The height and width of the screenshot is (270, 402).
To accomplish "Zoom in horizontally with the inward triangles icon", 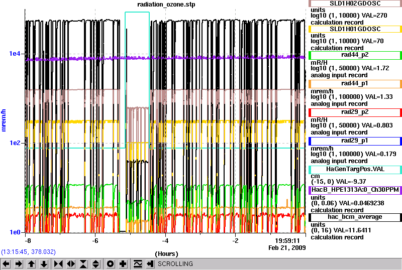I will pos(58,264).
